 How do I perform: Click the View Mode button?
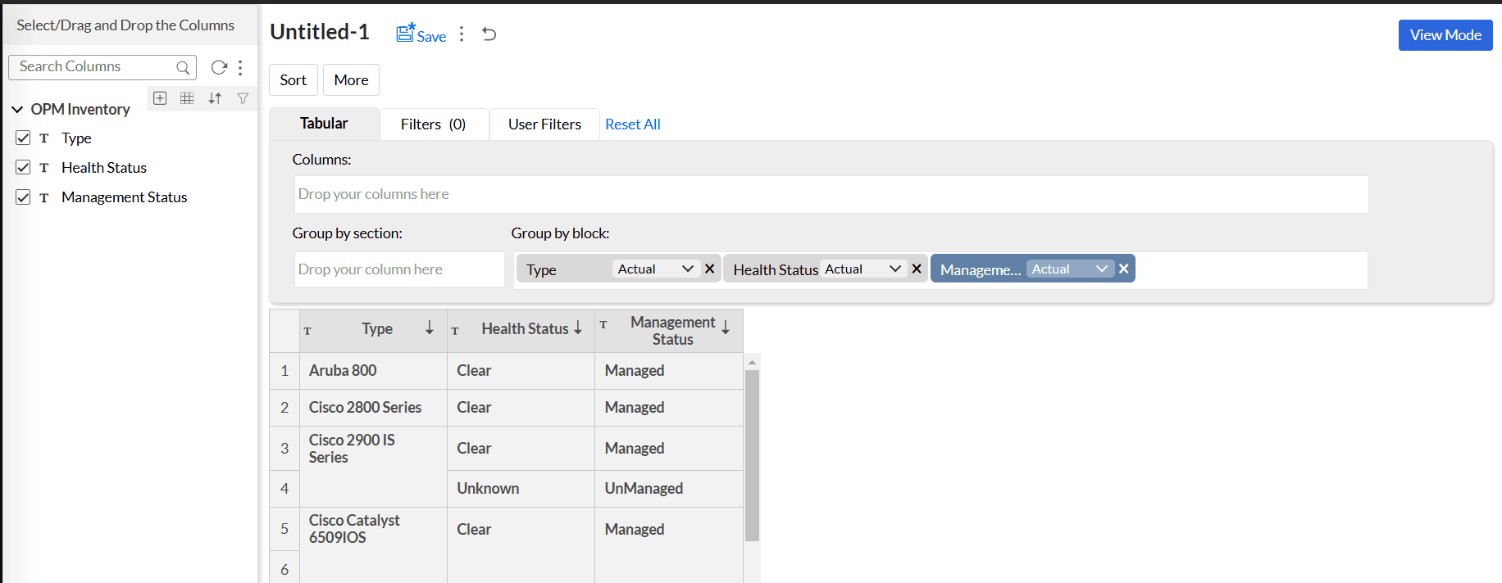[1445, 35]
